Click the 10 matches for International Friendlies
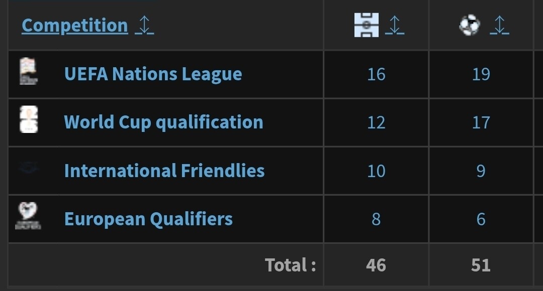This screenshot has height=291, width=543. point(376,171)
